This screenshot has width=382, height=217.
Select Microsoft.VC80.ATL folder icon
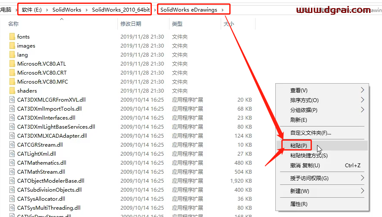coord(12,63)
